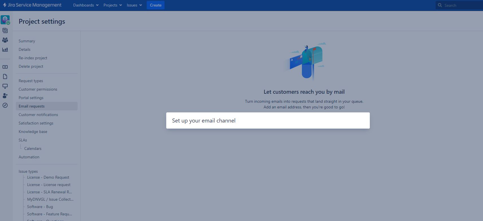
Task: Click the Jira Service Management logo
Action: 32,5
